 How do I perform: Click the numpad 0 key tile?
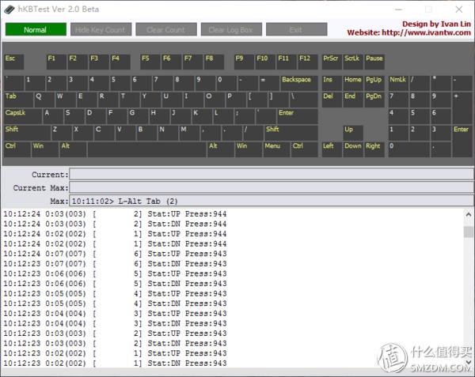point(409,149)
